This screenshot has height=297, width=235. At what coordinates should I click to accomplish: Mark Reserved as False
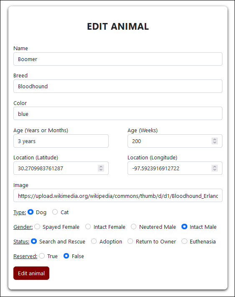click(x=66, y=256)
